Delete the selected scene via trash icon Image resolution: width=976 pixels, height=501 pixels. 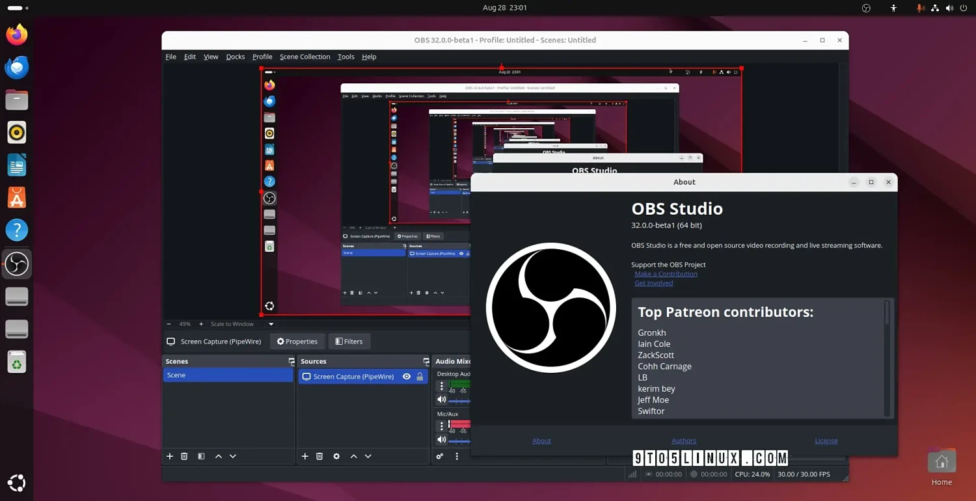(184, 456)
